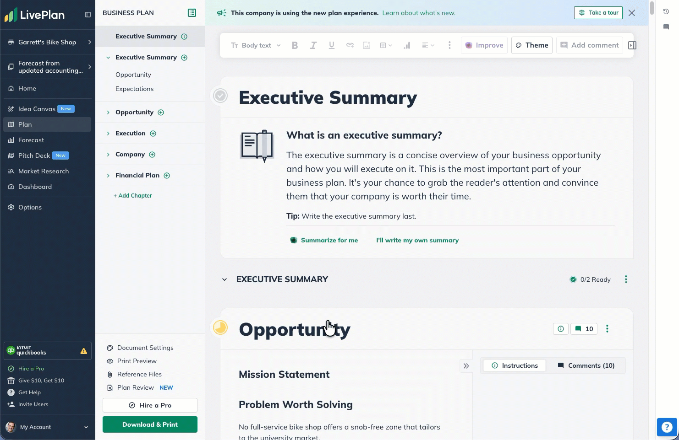Open insert table dropdown
This screenshot has height=440, width=679.
tap(386, 45)
